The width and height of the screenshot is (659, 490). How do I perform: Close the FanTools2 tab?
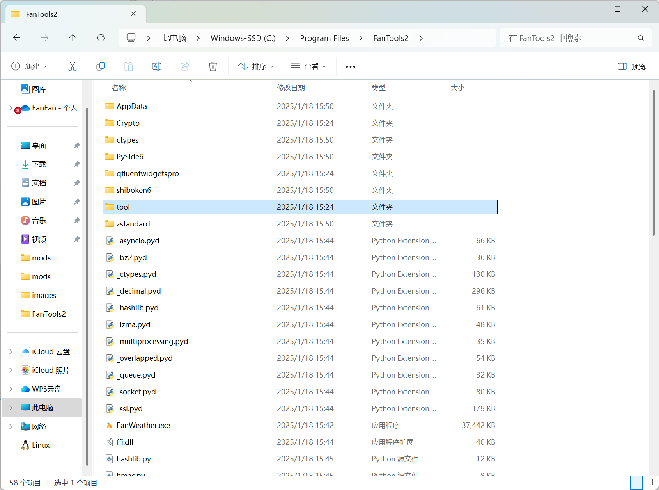[x=133, y=14]
